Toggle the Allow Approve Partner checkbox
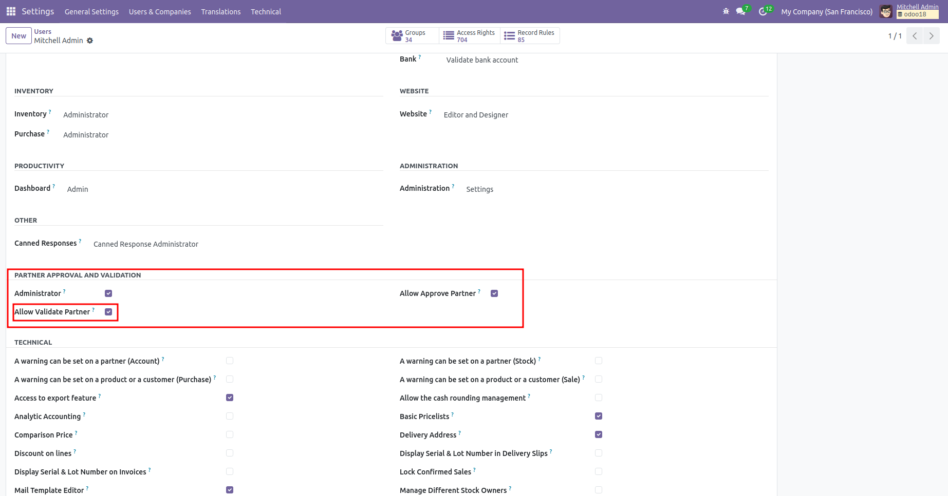Image resolution: width=948 pixels, height=496 pixels. coord(494,293)
